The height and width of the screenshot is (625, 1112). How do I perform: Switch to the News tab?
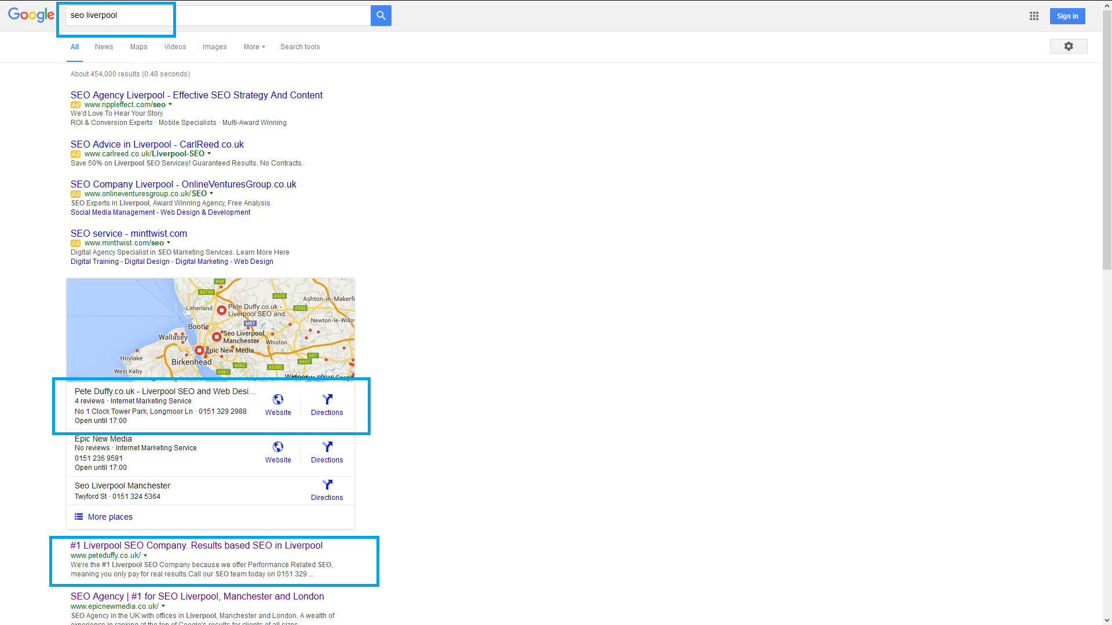coord(104,47)
